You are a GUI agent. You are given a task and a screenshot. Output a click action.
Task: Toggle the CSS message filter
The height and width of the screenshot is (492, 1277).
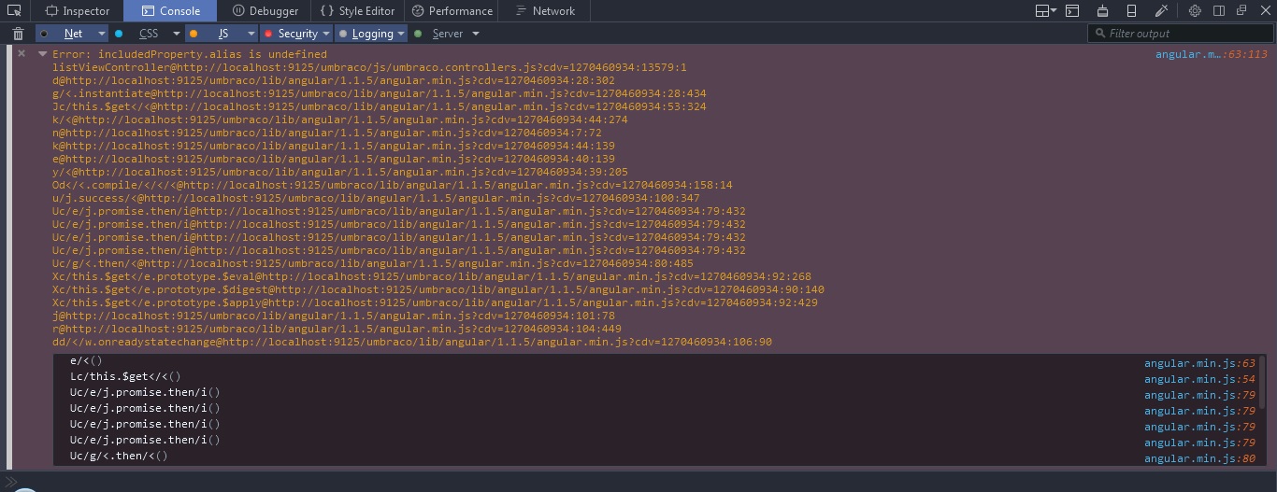pyautogui.click(x=139, y=34)
